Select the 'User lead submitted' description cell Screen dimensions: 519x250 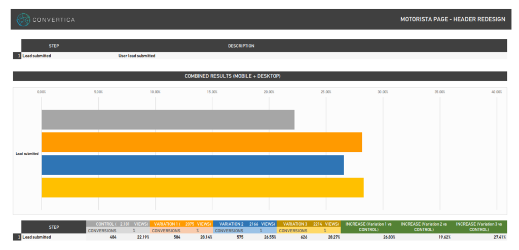137,56
